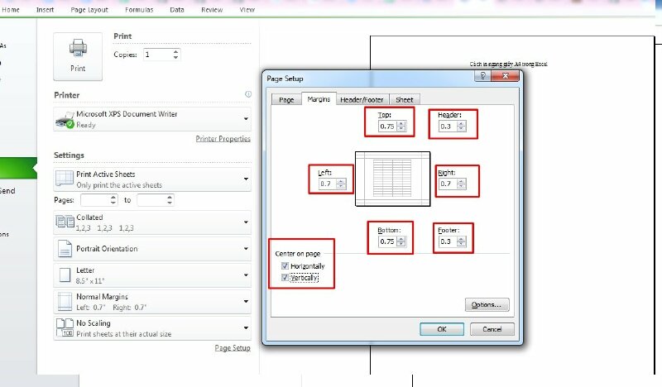The height and width of the screenshot is (387, 662).
Task: Open the Letter paper size dropdown
Action: [x=246, y=275]
